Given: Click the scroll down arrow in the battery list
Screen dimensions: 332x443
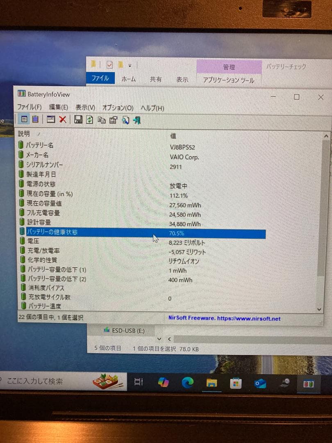Looking at the screenshot, I should [319, 309].
